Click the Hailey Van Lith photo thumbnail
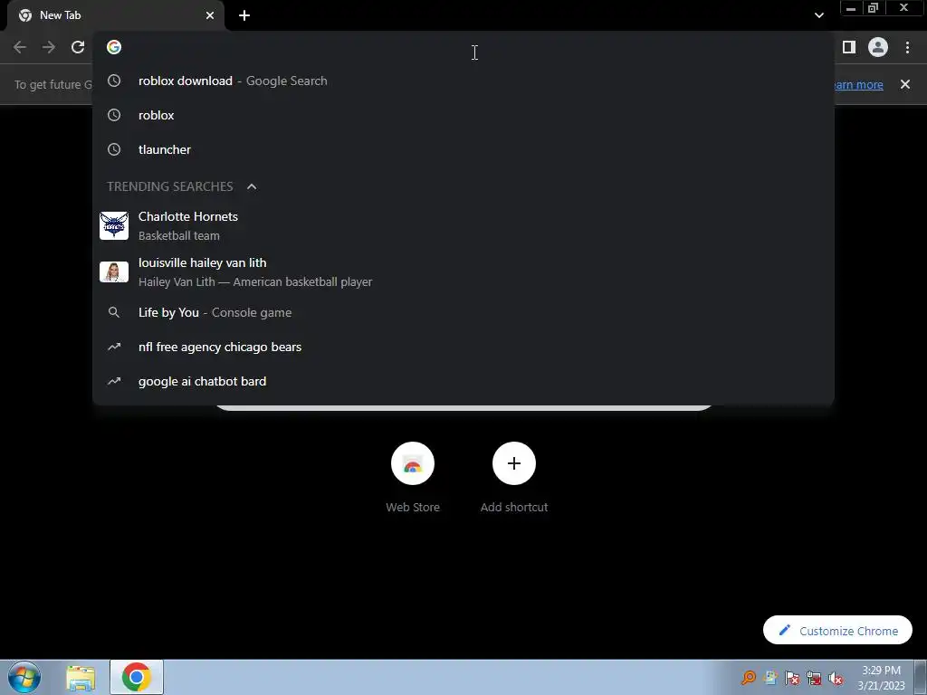The width and height of the screenshot is (927, 695). 114,271
